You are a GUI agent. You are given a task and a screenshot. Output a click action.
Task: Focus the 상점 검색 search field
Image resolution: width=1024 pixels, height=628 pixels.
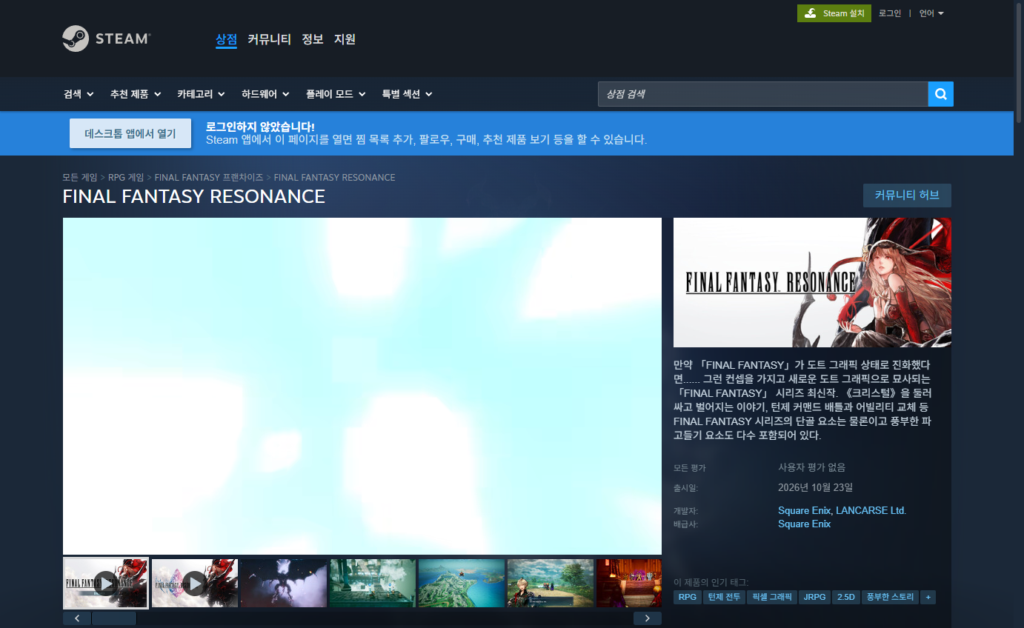[x=762, y=94]
